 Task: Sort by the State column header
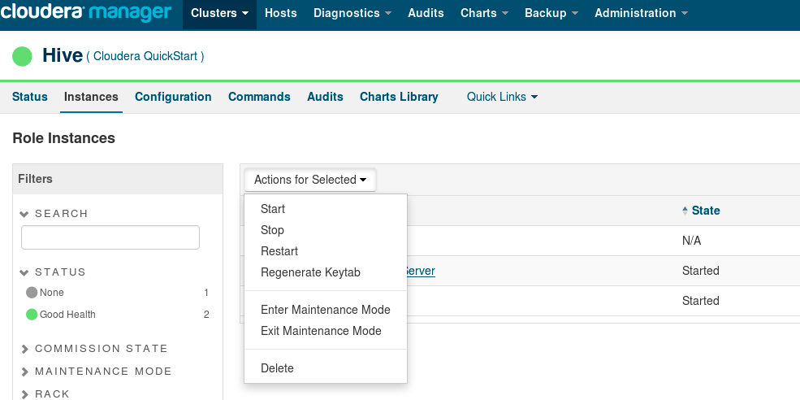(x=705, y=211)
